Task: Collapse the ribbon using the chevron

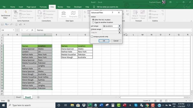Action: 191,21
